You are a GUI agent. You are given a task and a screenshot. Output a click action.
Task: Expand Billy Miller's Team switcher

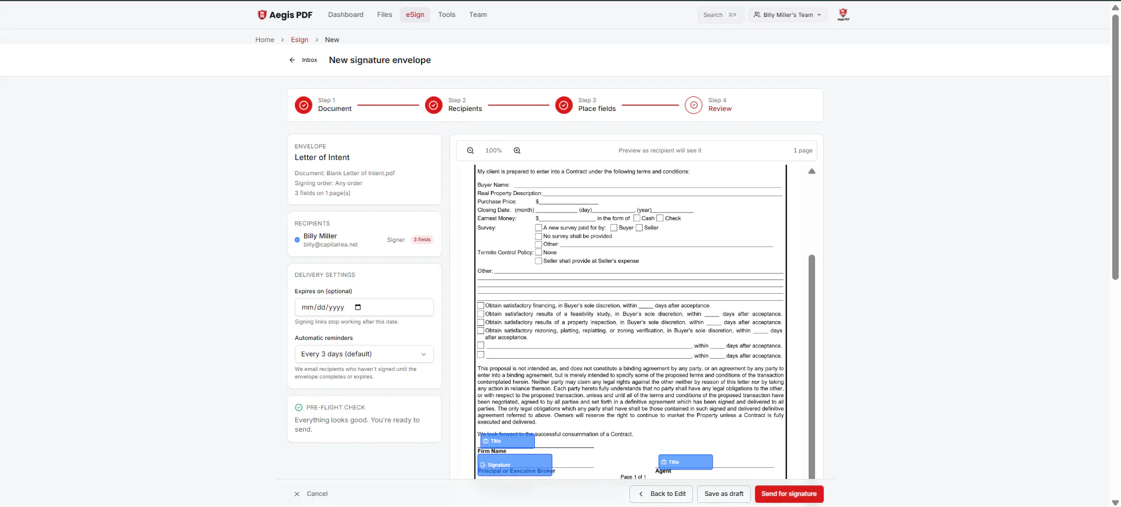(x=788, y=15)
